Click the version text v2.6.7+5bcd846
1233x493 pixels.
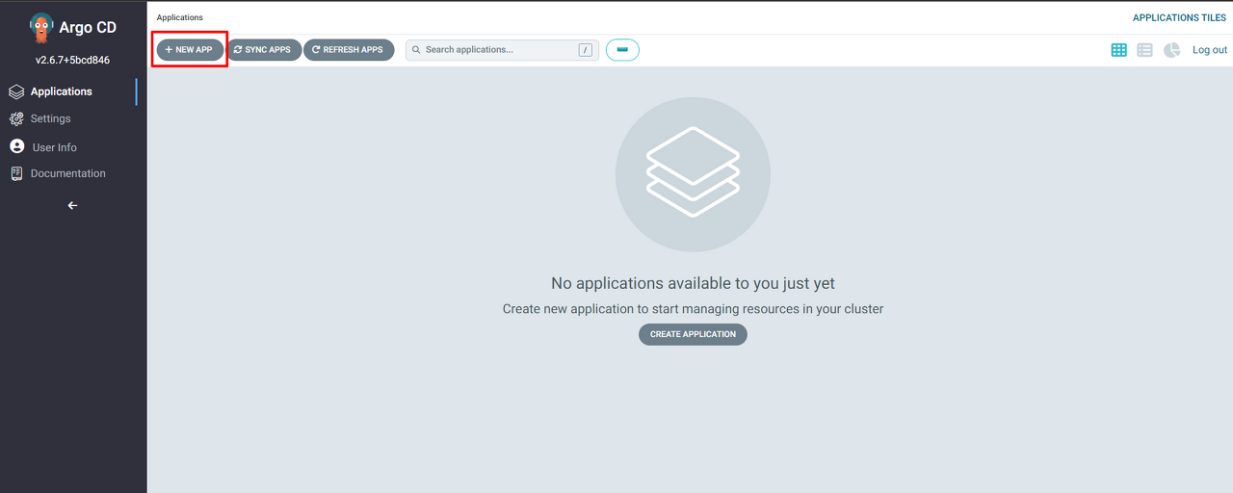(73, 60)
